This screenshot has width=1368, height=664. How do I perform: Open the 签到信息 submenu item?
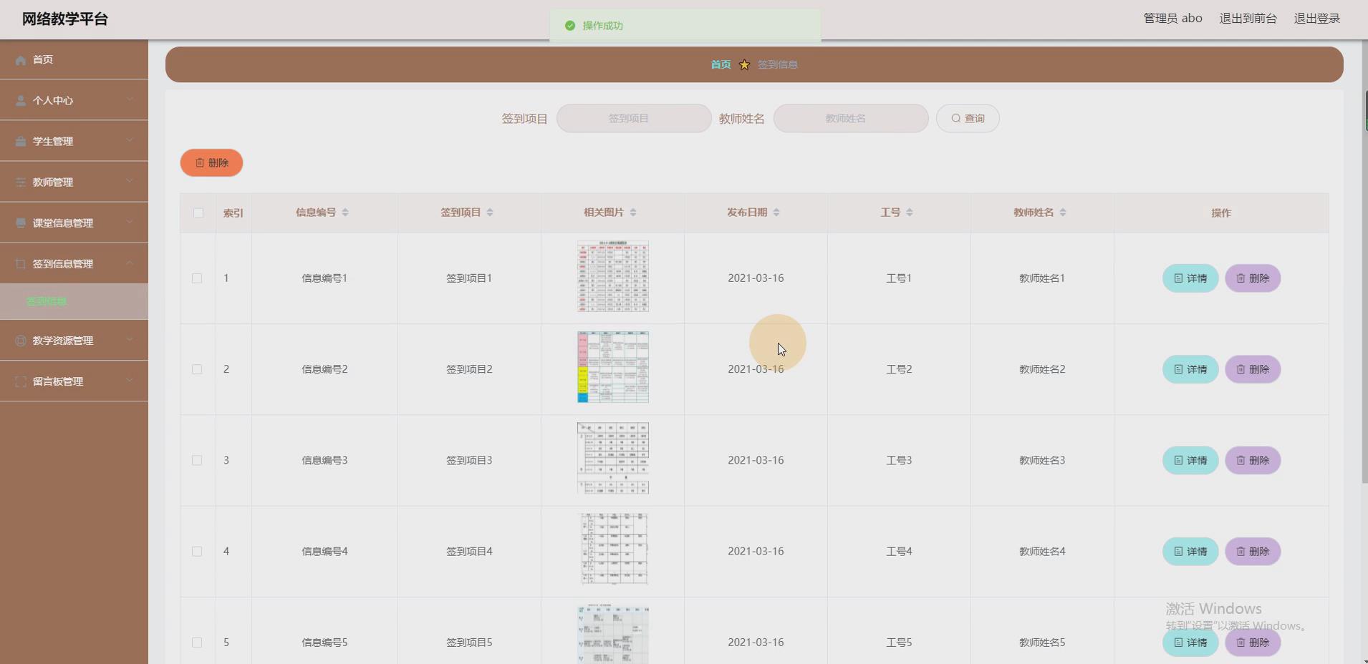pyautogui.click(x=47, y=301)
